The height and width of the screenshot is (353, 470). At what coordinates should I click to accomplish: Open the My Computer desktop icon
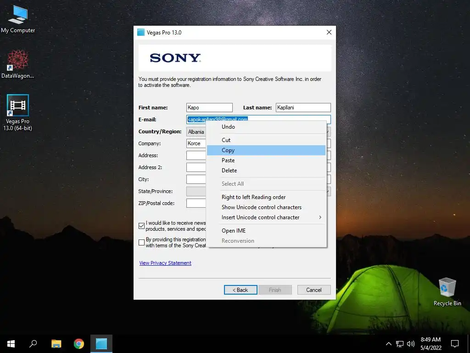[x=18, y=18]
